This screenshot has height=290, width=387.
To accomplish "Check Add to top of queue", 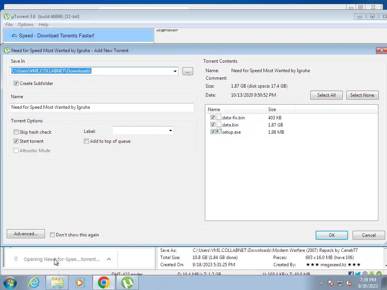I will pyautogui.click(x=87, y=141).
